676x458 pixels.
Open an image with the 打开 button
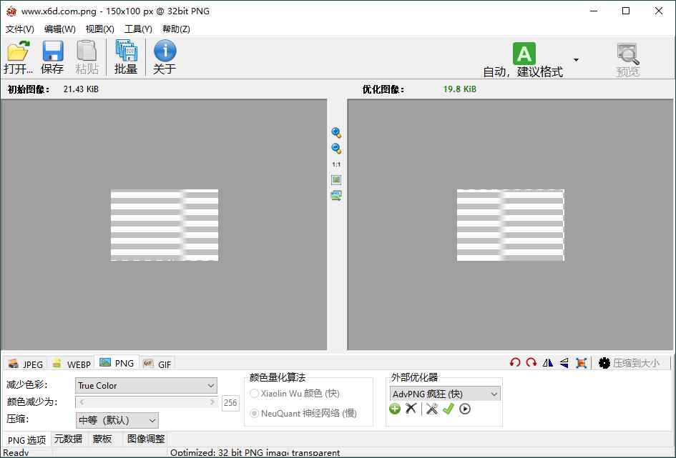(x=18, y=57)
